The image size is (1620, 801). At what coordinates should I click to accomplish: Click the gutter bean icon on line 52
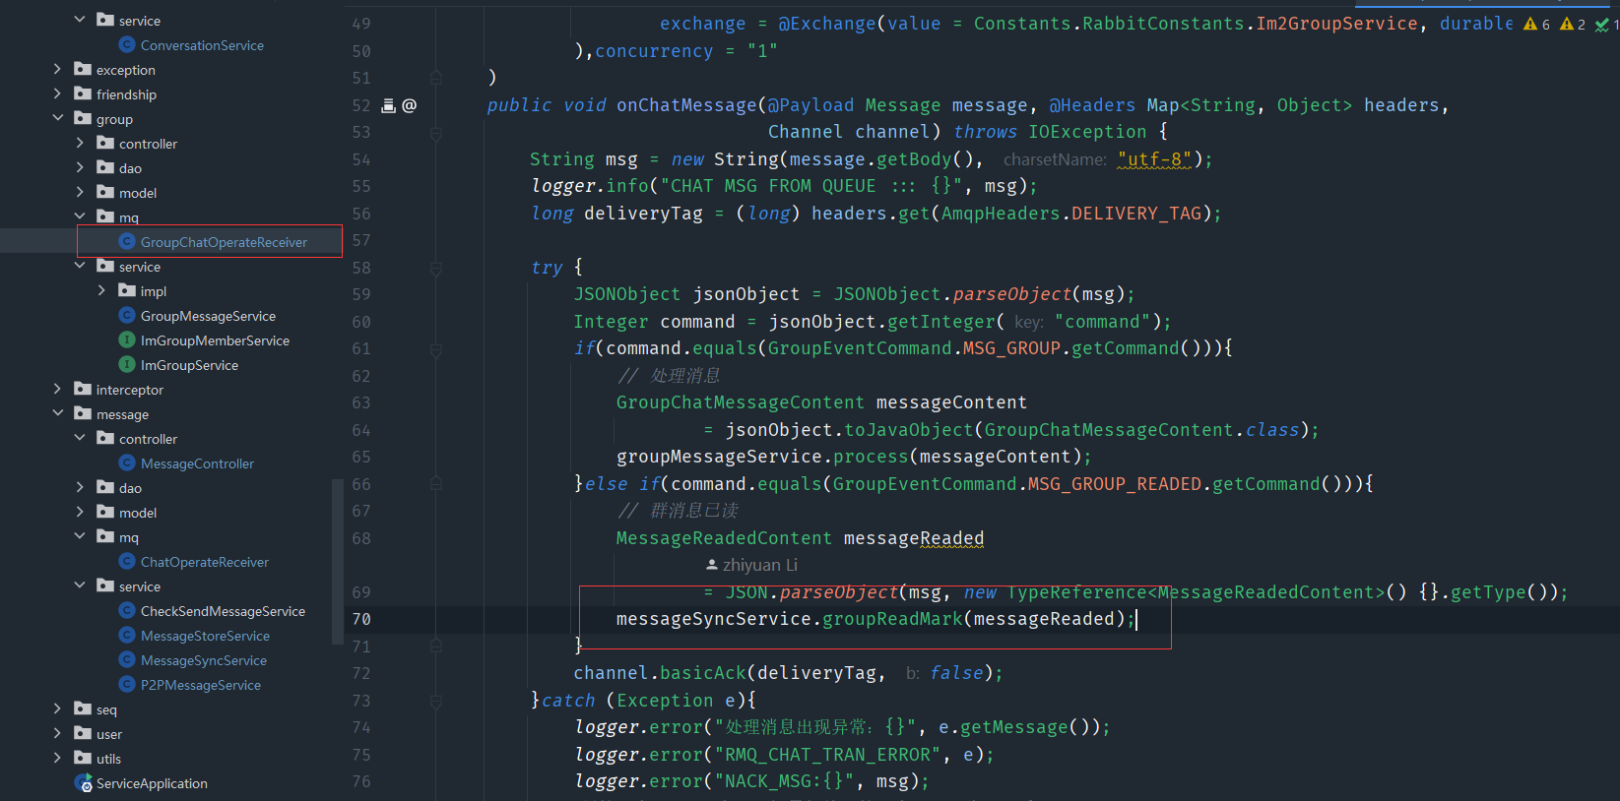(x=388, y=105)
